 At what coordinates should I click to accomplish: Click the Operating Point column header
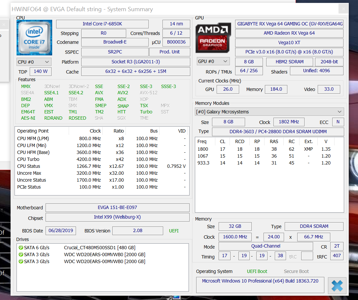(42, 131)
